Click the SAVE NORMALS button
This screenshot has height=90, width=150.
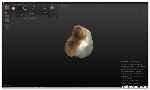coord(29,16)
